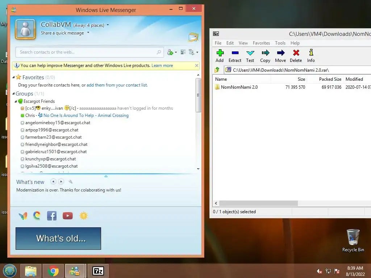Click the contact list vertical scrollbar thumb
Screen dimensions: 371x278
pos(198,95)
